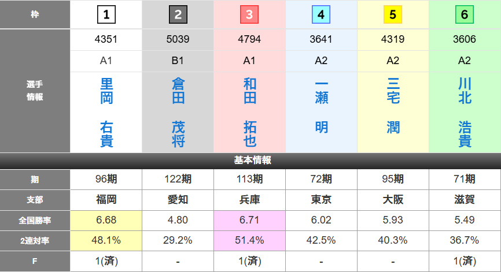This screenshot has width=501, height=272.
Task: Select the 全国勝率 row header
Action: click(35, 220)
